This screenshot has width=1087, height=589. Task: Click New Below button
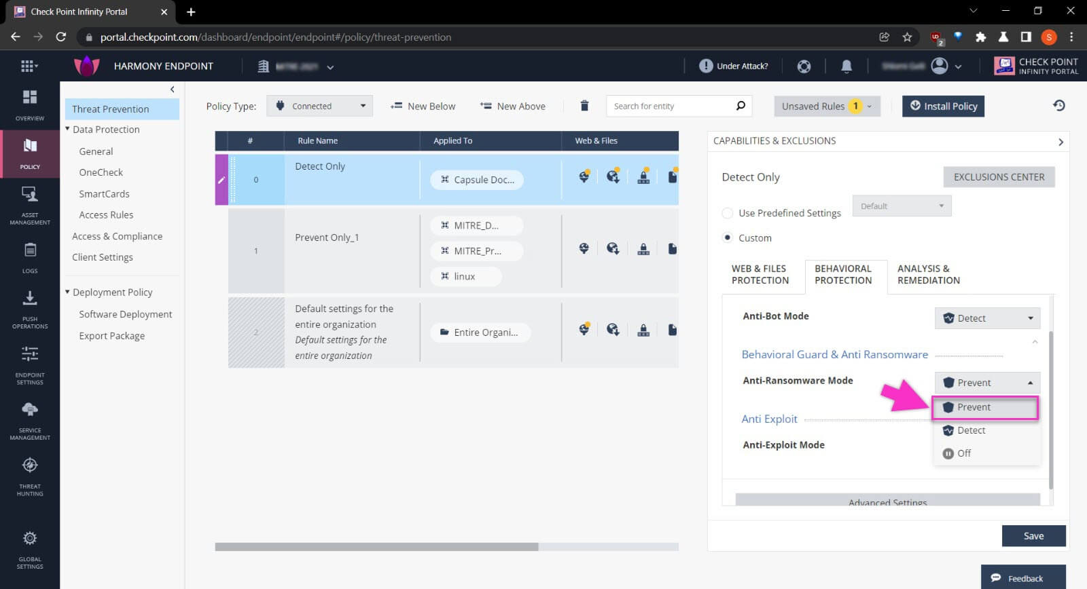click(423, 106)
